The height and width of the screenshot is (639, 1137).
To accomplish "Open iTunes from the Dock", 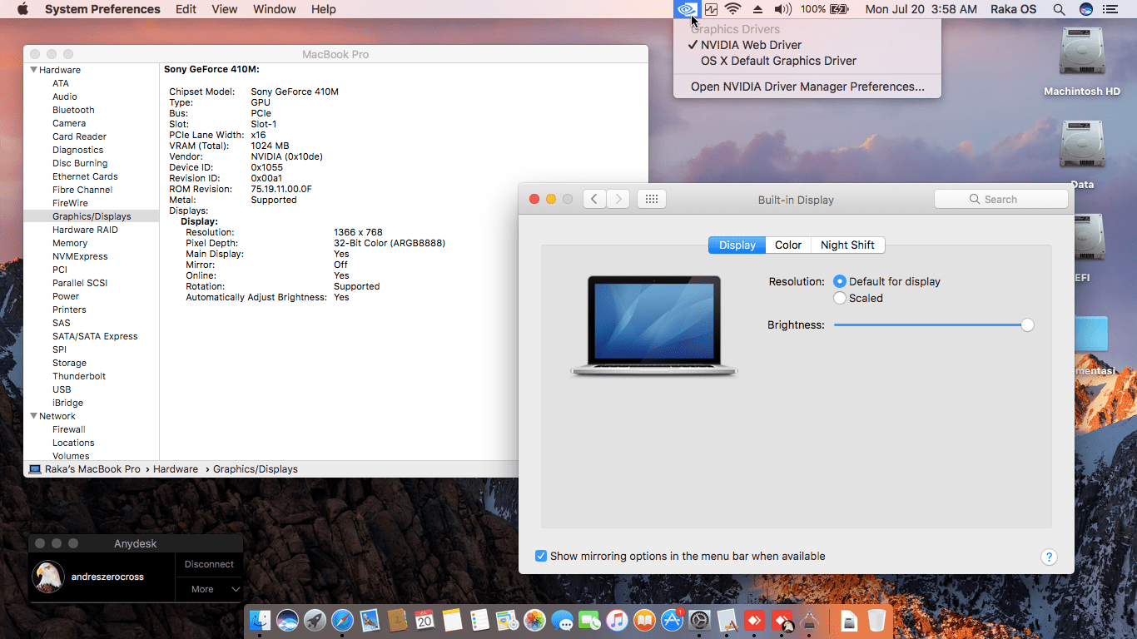I will (x=617, y=620).
